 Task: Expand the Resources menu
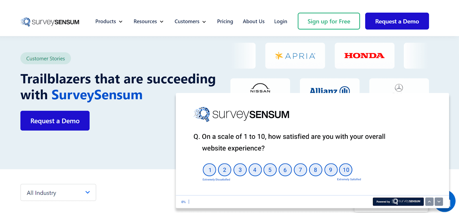[148, 21]
